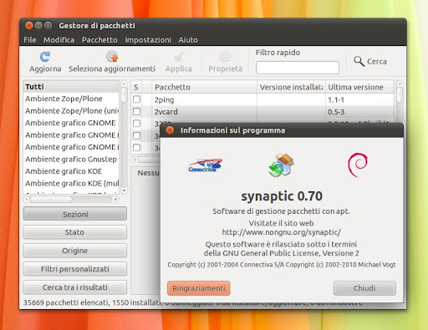Select the 2ping package name
This screenshot has height=330, width=428.
point(164,99)
